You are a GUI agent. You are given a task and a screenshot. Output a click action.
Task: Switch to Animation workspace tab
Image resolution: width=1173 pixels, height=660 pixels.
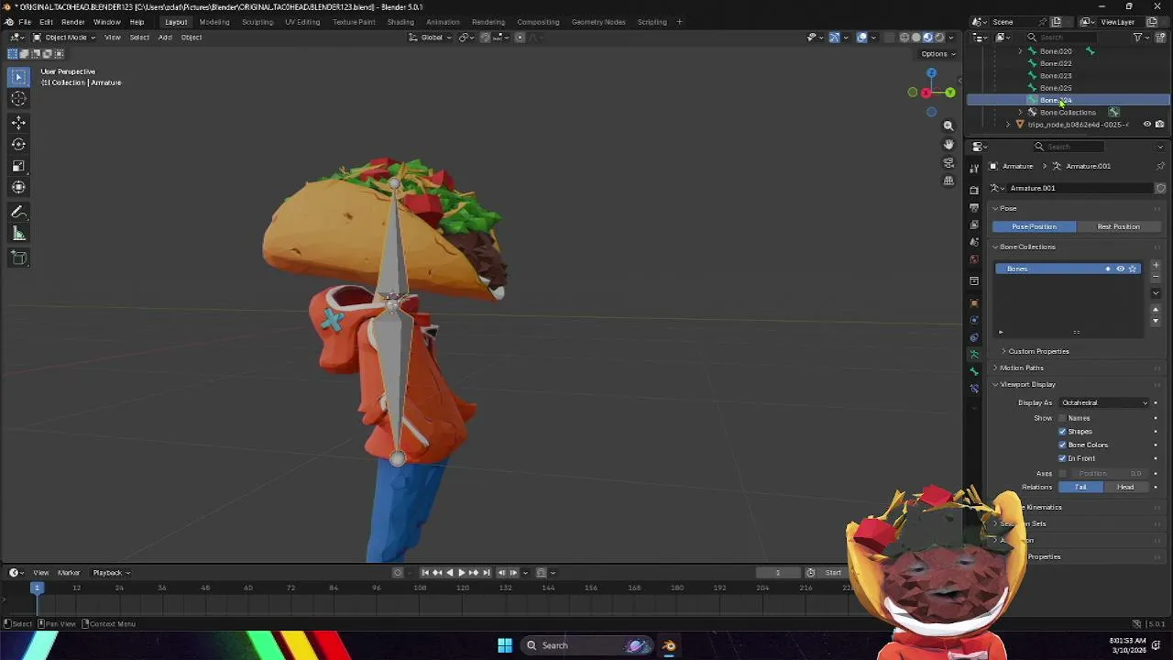[x=443, y=22]
